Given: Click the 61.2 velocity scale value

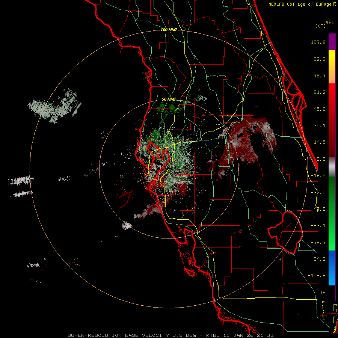Looking at the screenshot, I should pos(320,92).
